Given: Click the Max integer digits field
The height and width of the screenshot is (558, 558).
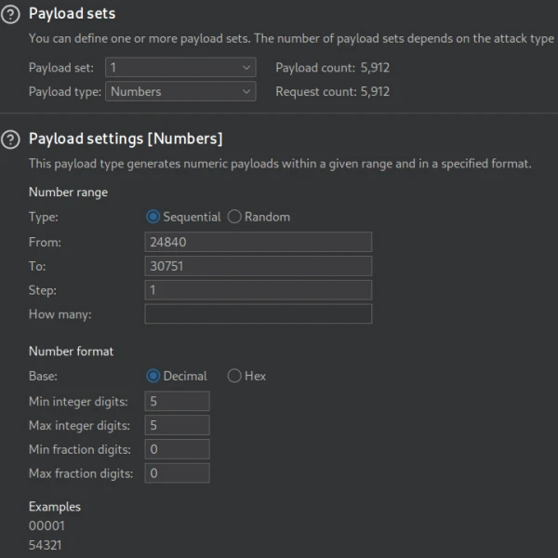Looking at the screenshot, I should click(x=177, y=425).
